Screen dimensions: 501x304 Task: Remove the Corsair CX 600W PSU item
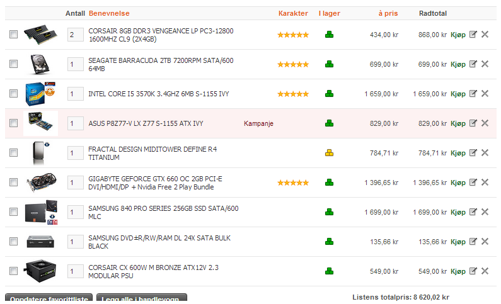click(485, 271)
